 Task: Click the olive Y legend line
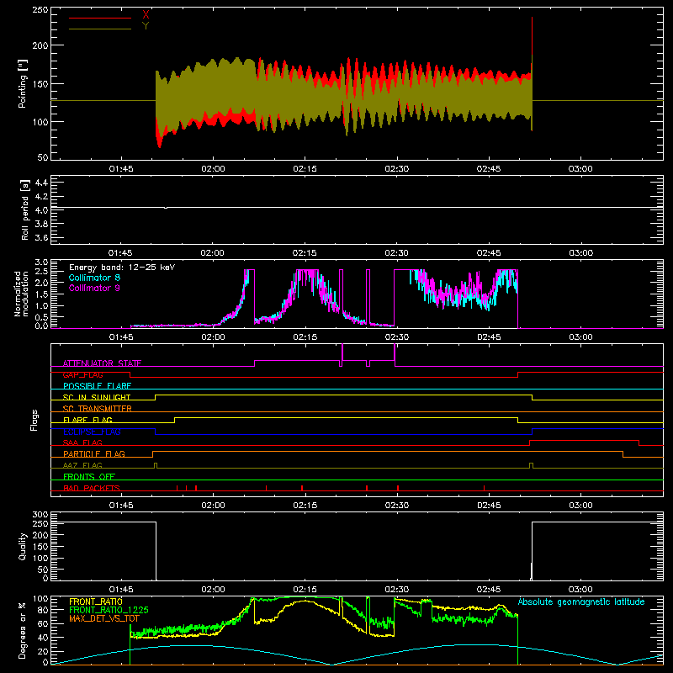tap(100, 29)
